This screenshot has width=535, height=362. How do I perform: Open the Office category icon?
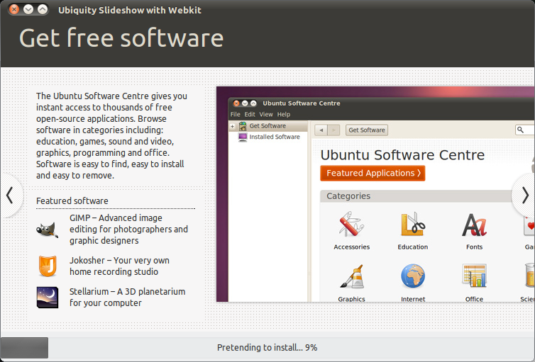[x=474, y=276]
